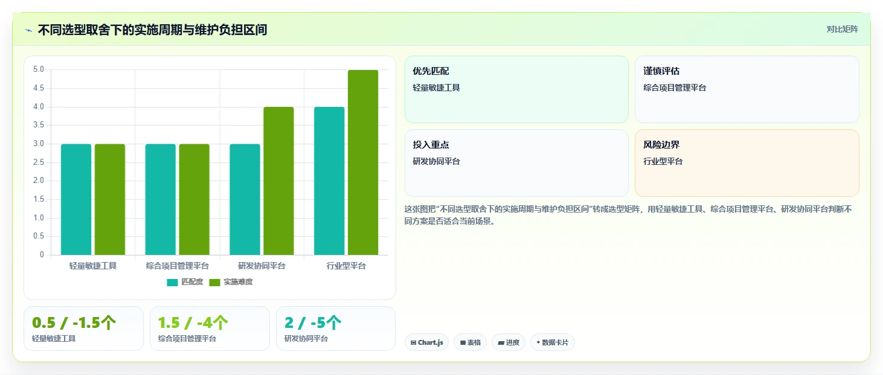Open the 优先匹配 card
Image resolution: width=883 pixels, height=375 pixels.
[516, 89]
